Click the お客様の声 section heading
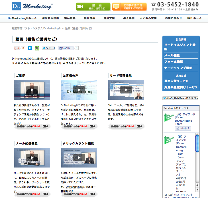The height and width of the screenshot is (198, 208). point(71,75)
